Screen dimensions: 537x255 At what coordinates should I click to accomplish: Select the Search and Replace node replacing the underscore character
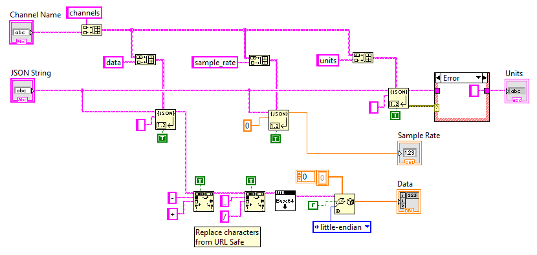pos(255,201)
